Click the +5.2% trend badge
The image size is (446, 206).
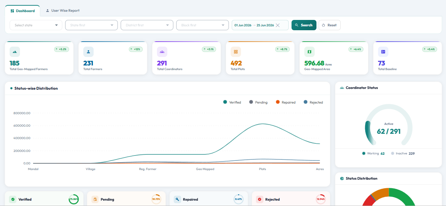point(62,49)
